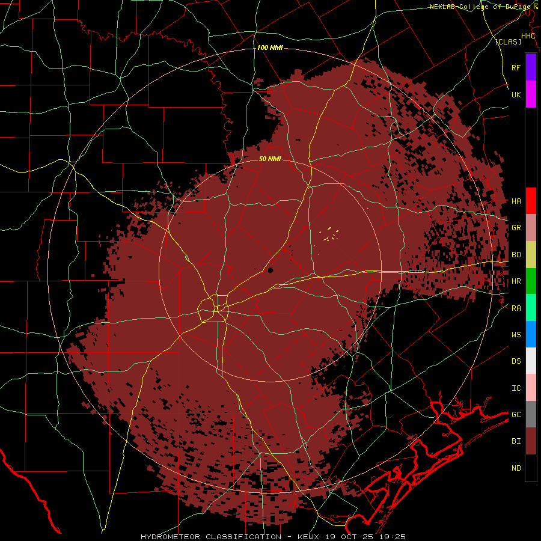Image resolution: width=541 pixels, height=541 pixels.
Task: Click the GC legend label
Action: click(516, 415)
